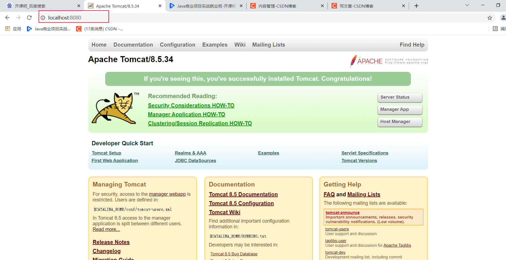Open the Documentation menu item

(x=133, y=45)
